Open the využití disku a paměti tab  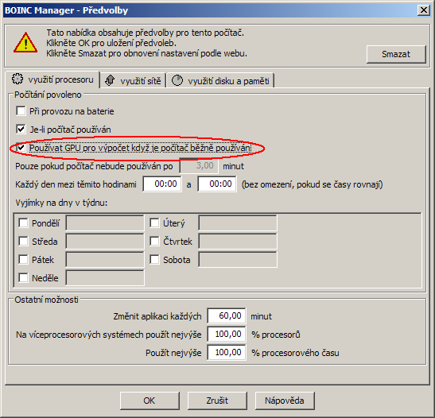(221, 81)
